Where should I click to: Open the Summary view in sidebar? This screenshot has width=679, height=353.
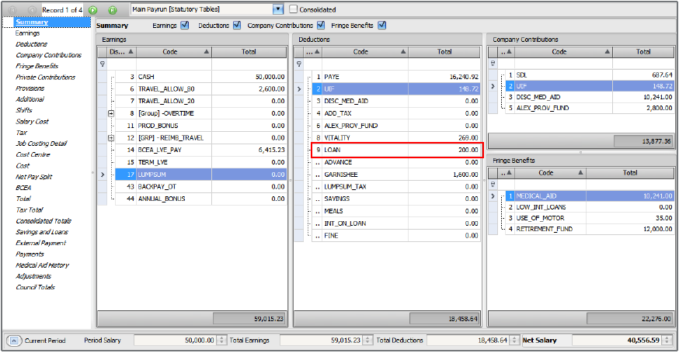click(x=32, y=22)
